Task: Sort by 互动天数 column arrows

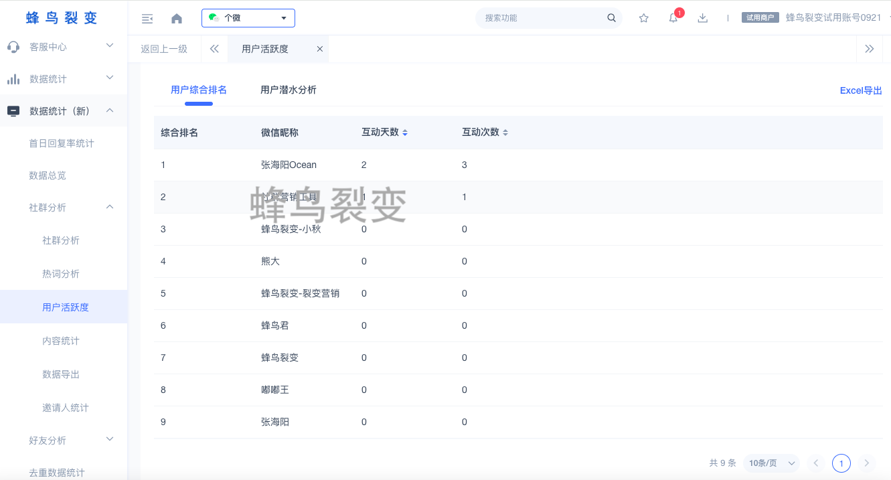Action: point(405,133)
